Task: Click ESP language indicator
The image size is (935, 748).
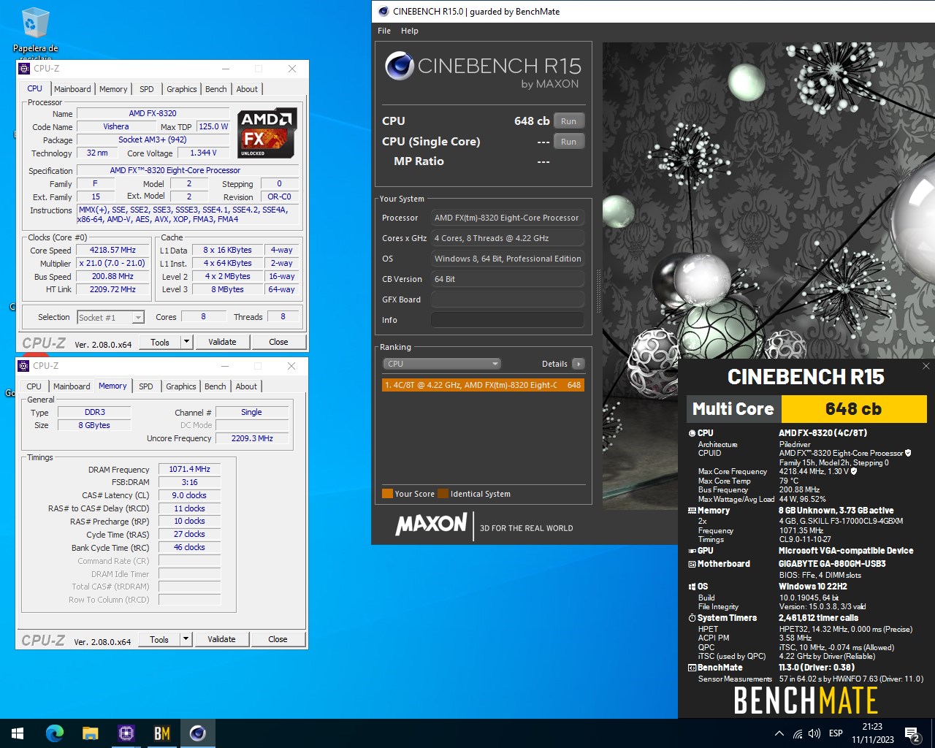Action: pyautogui.click(x=836, y=733)
